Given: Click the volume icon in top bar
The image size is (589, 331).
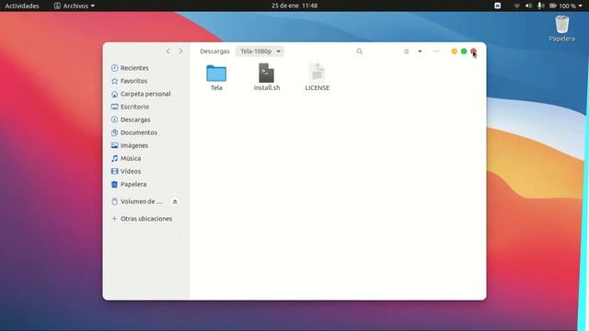Looking at the screenshot, I should [x=528, y=6].
